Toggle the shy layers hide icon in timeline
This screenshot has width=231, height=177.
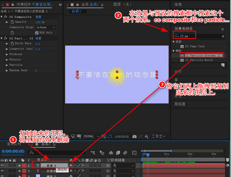pyautogui.click(x=111, y=153)
